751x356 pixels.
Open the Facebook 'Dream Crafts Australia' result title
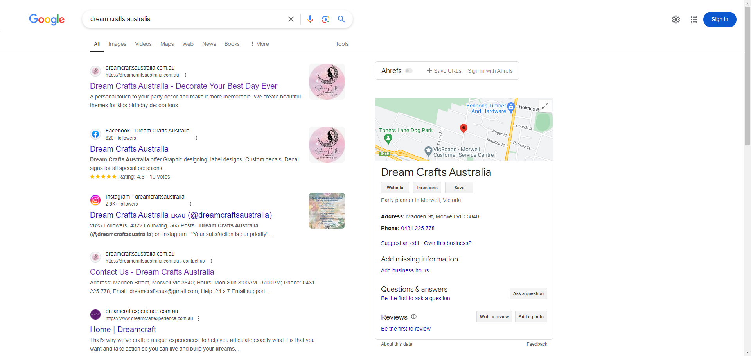pyautogui.click(x=129, y=149)
